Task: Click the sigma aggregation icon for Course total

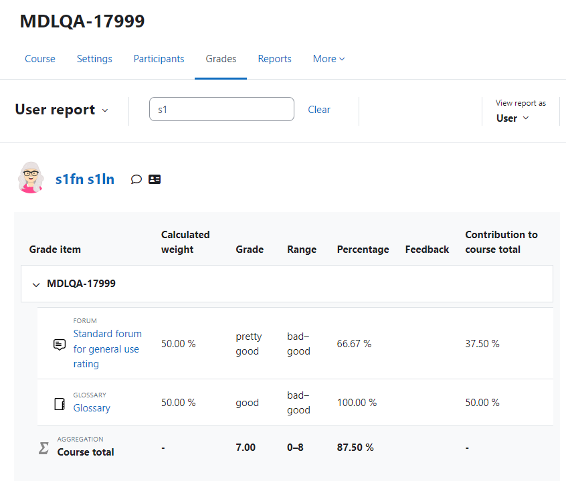Action: tap(43, 448)
